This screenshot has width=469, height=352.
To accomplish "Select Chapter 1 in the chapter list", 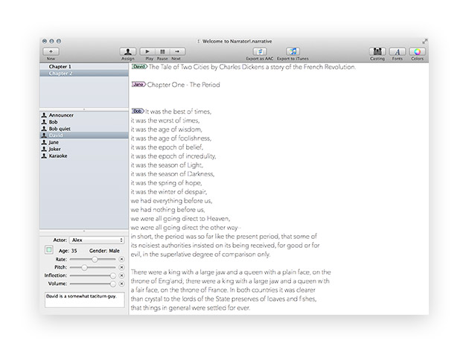I will click(84, 66).
